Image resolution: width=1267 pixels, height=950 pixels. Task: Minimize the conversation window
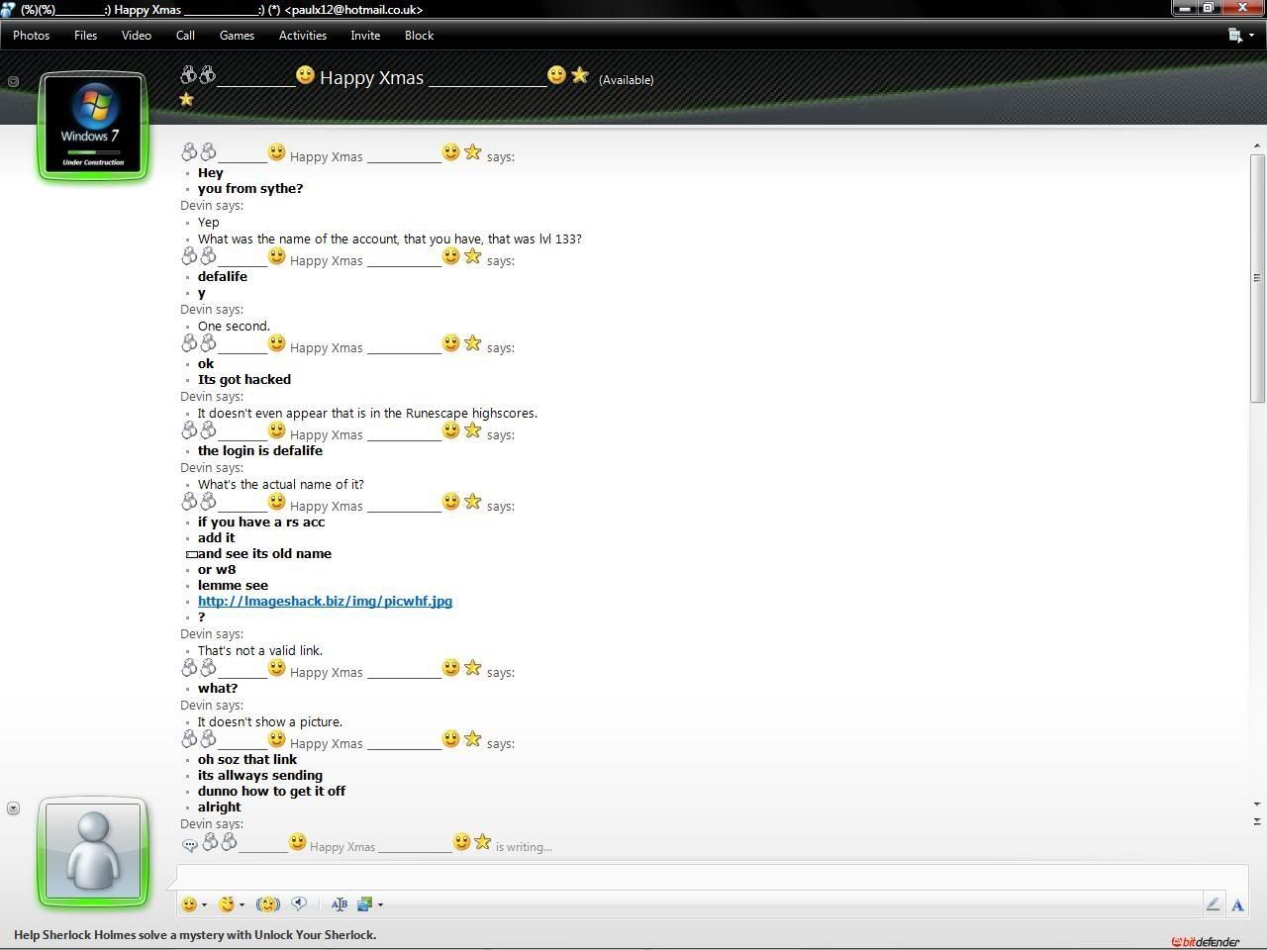point(1184,8)
